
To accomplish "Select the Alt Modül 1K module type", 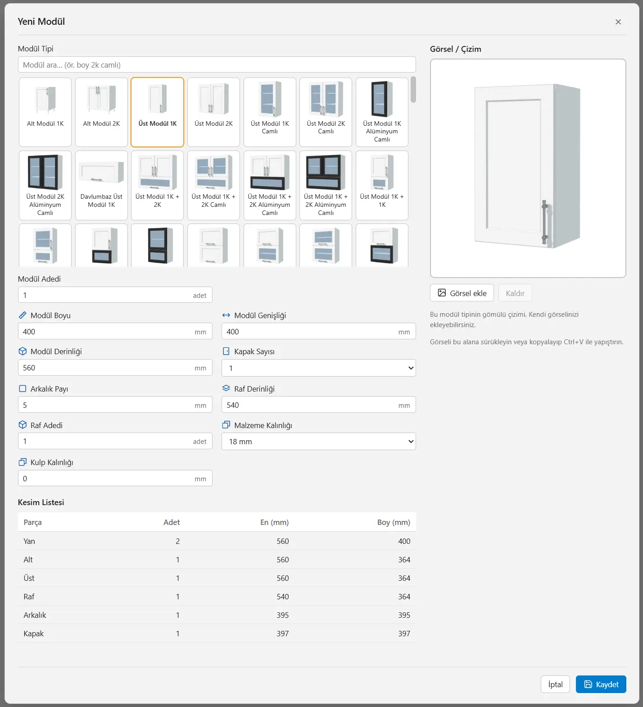I will (45, 112).
